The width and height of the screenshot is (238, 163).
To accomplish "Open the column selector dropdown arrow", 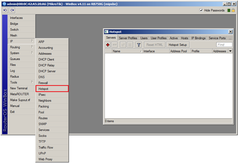I will 230,51.
